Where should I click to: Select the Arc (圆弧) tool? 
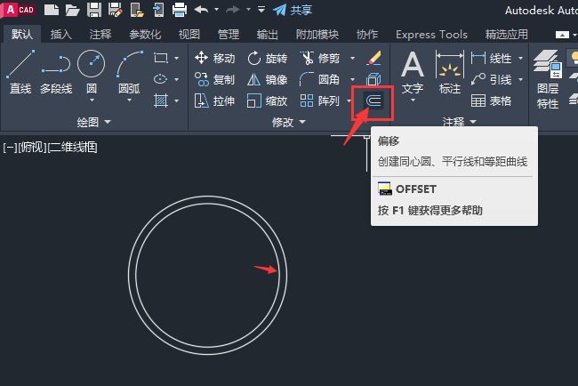[129, 71]
